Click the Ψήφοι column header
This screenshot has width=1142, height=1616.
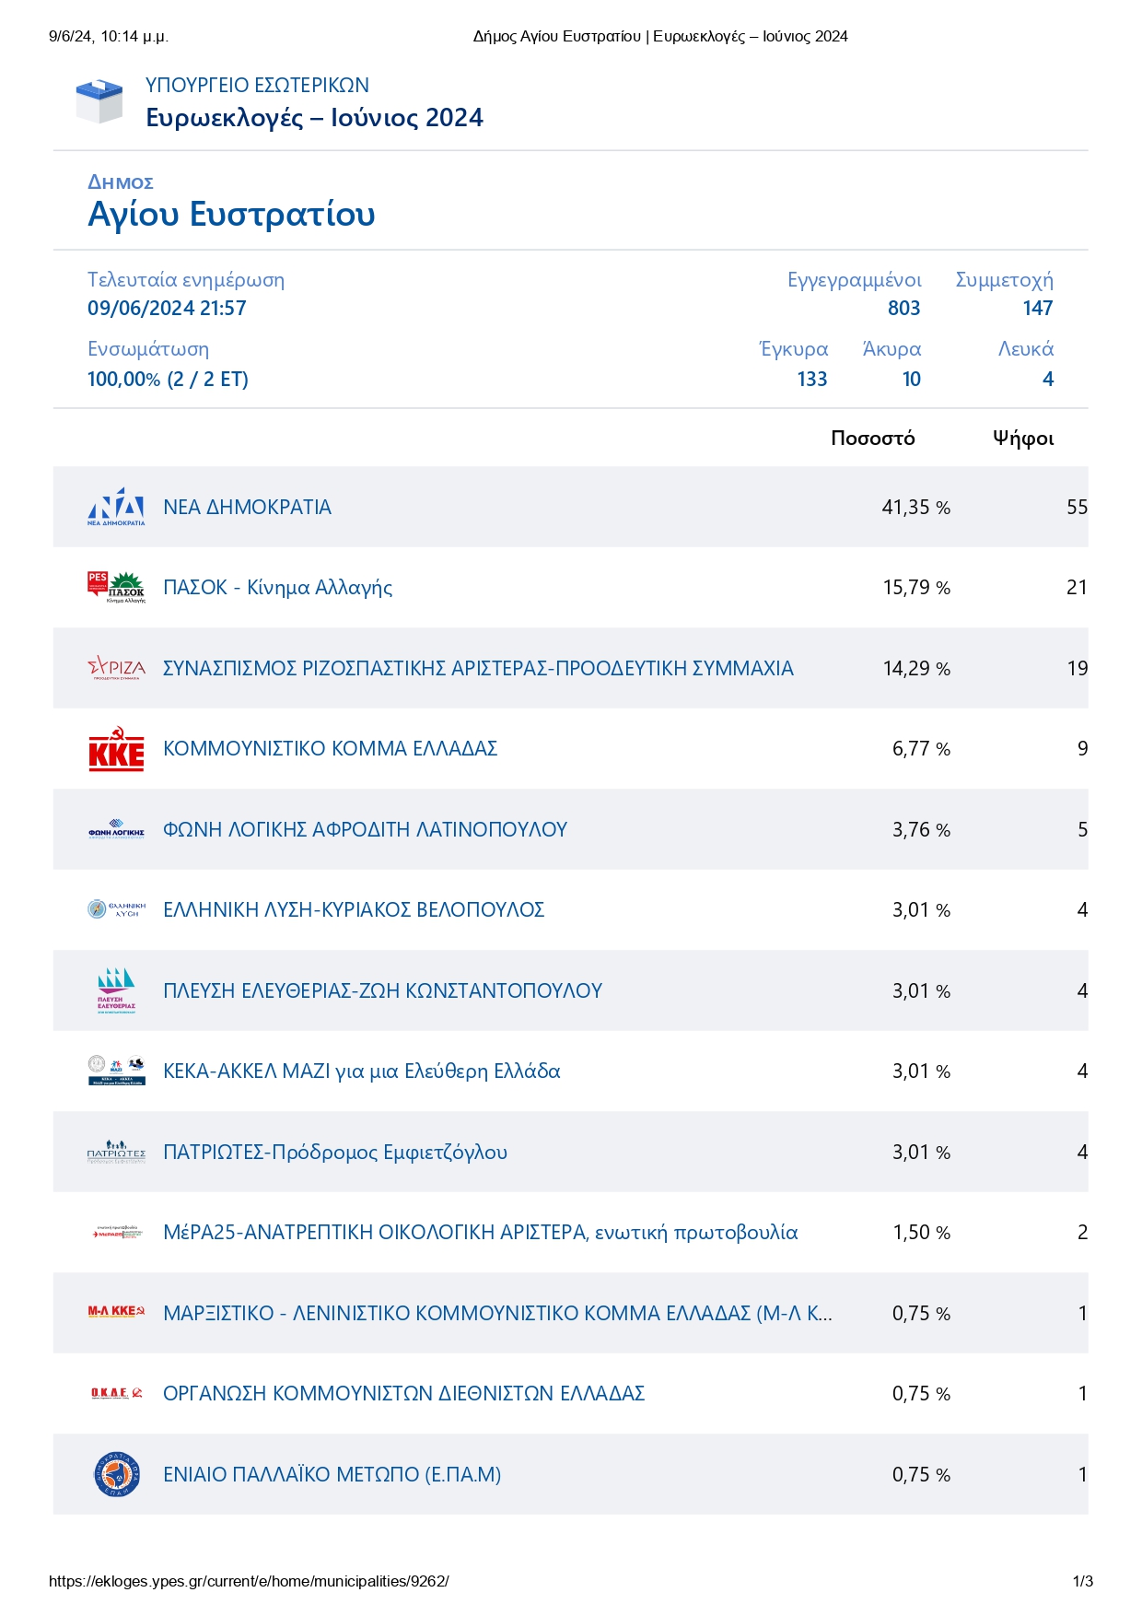click(x=1022, y=439)
